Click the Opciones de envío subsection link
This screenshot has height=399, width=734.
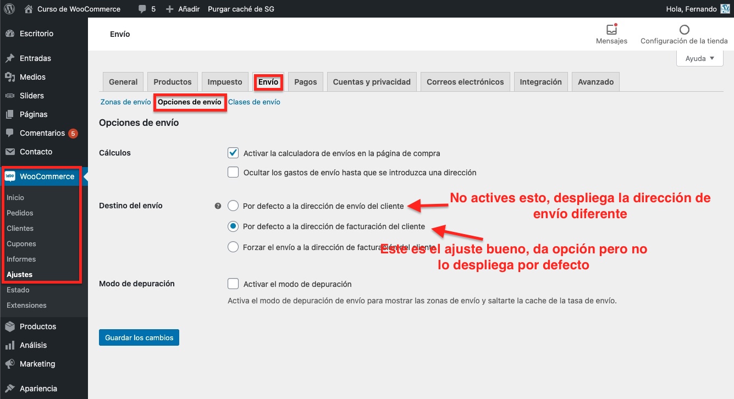(190, 102)
